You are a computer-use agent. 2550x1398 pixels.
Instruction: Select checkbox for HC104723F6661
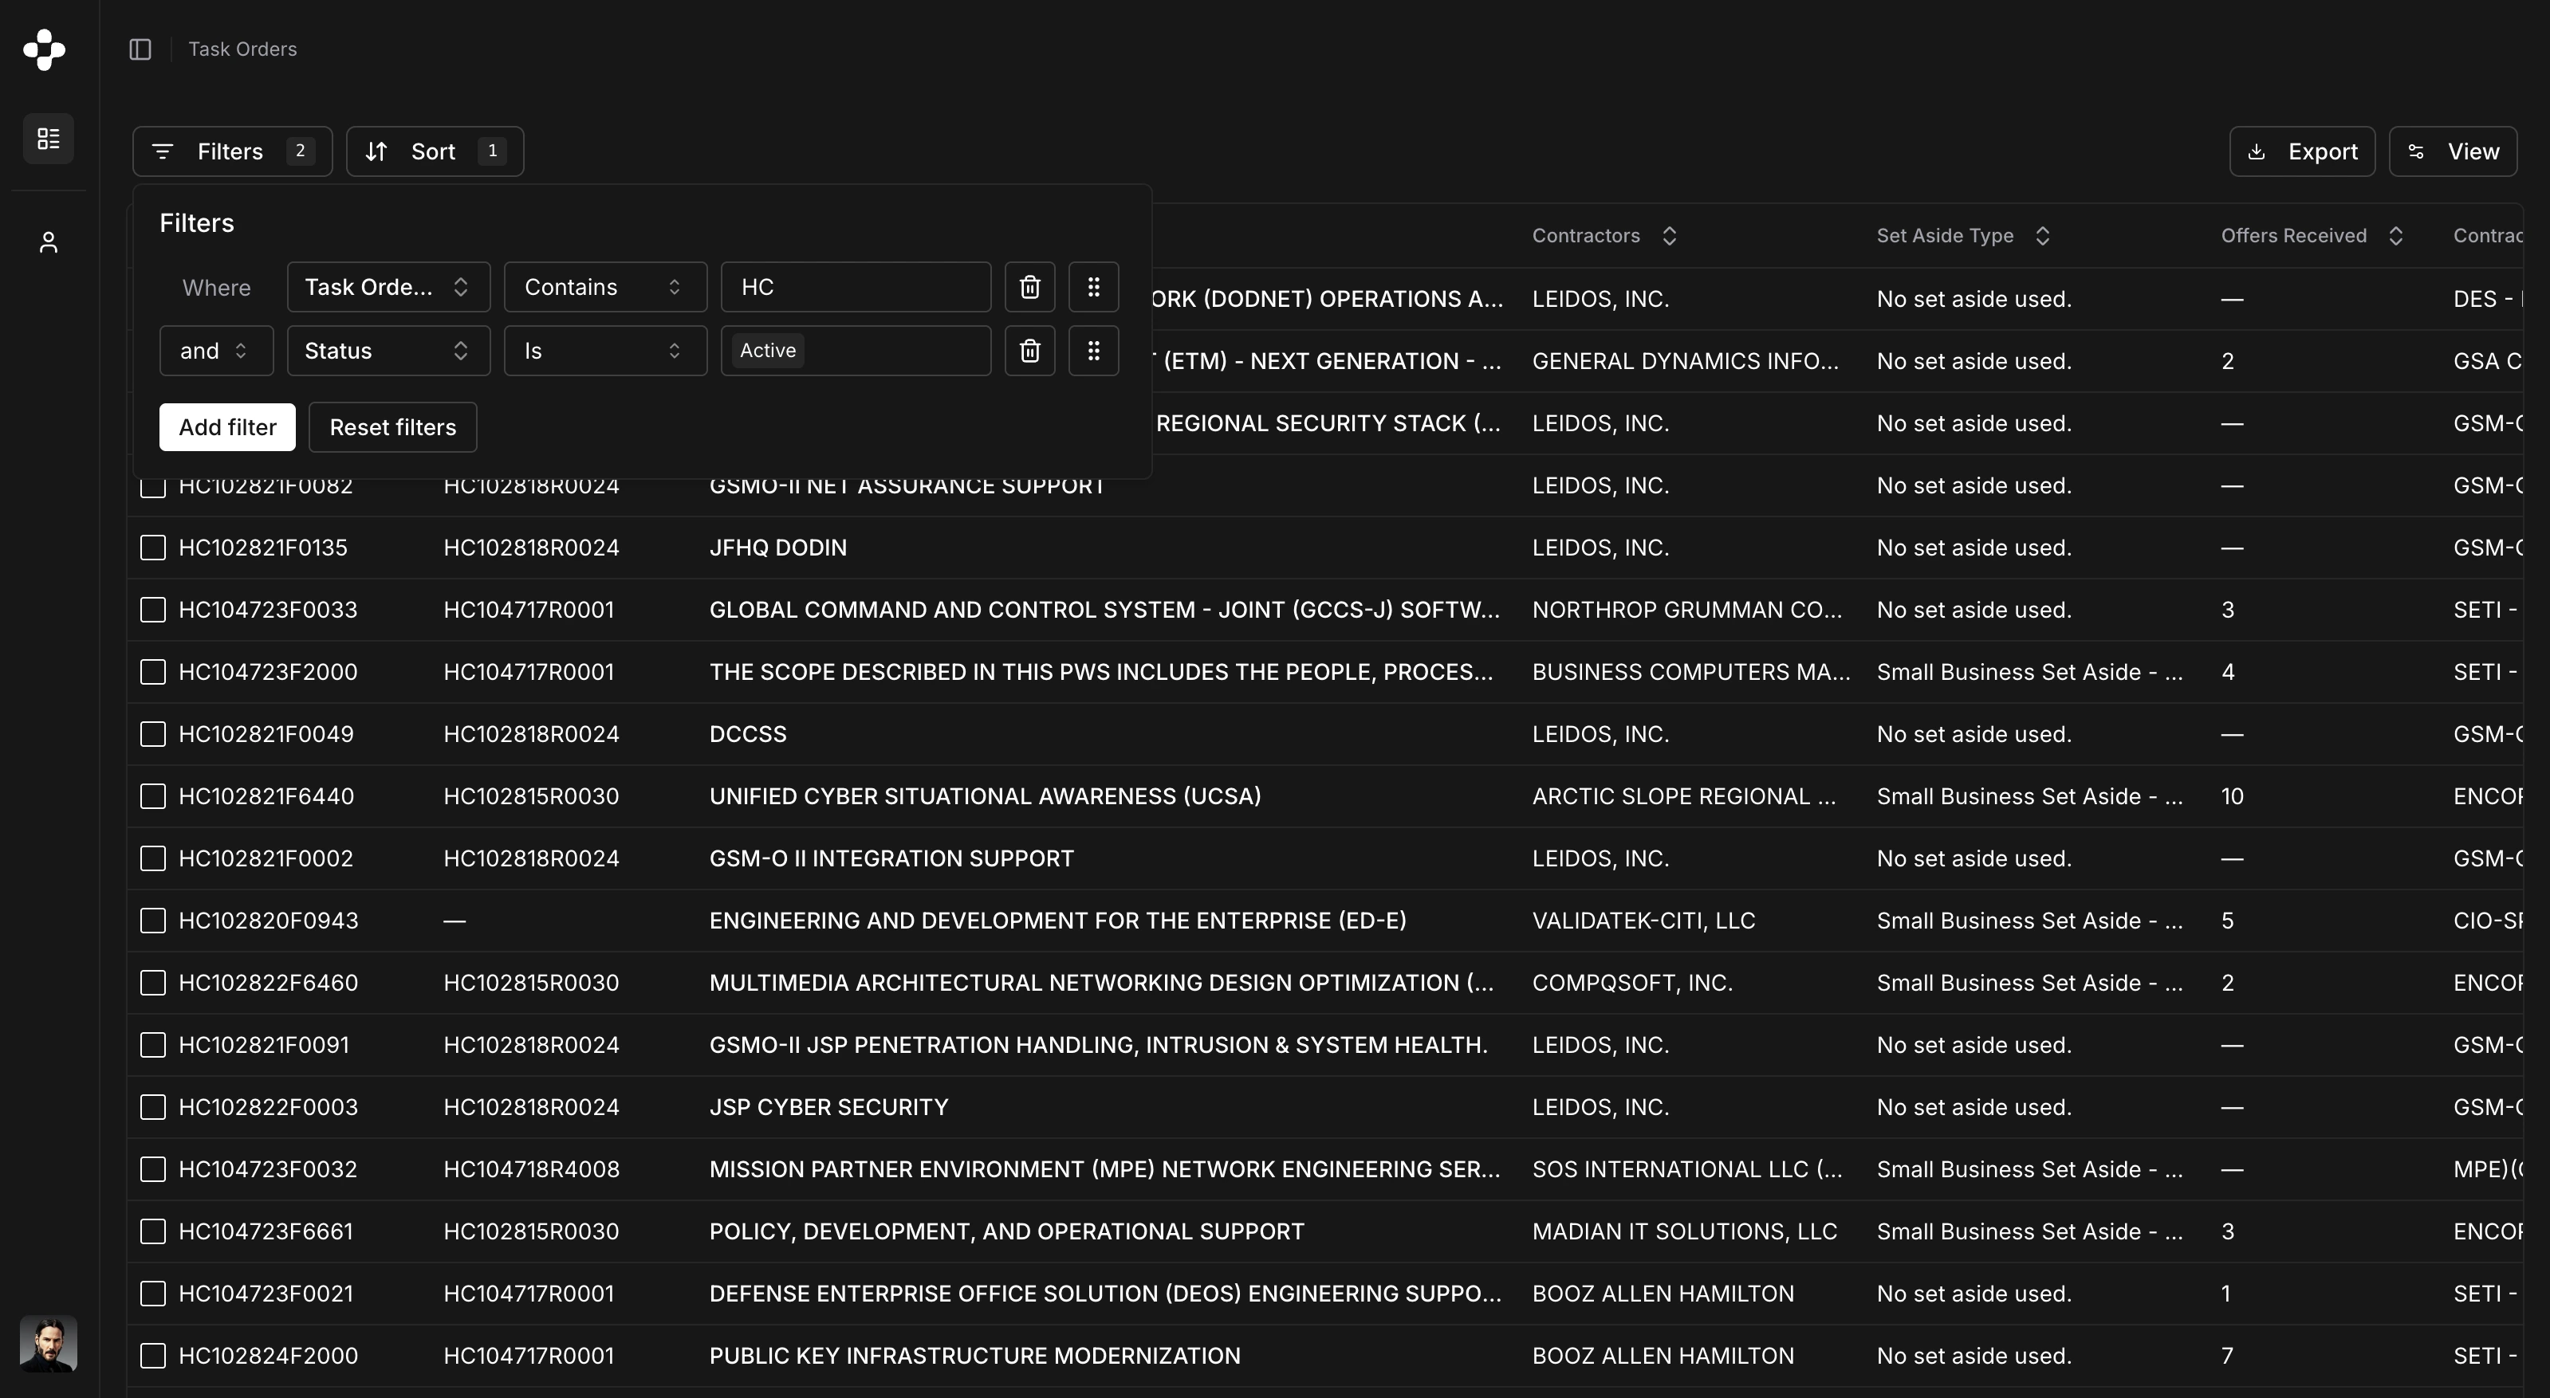[x=152, y=1231]
